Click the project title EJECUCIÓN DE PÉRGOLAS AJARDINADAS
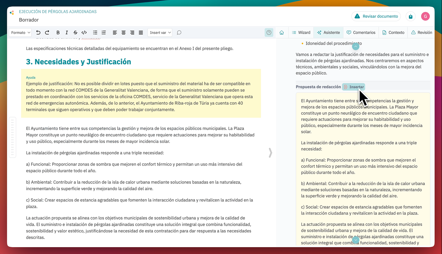Screen dimensions: 442x254 (x=58, y=12)
